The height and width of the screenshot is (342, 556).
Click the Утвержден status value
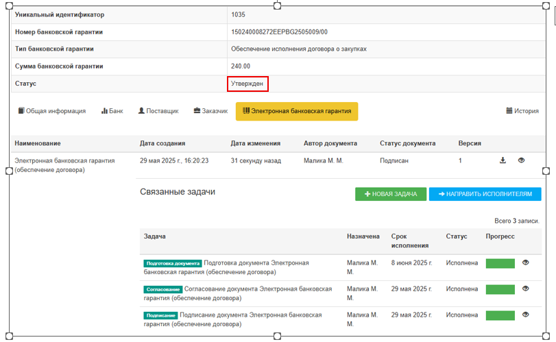pos(247,84)
